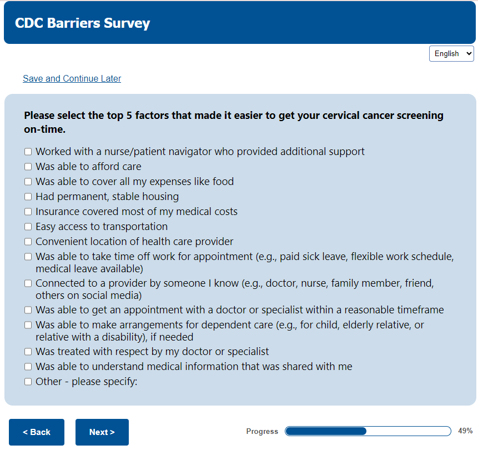Screen dimensions: 478x450
Task: Select 'Connected to a provider by someone I know'
Action: coord(28,283)
